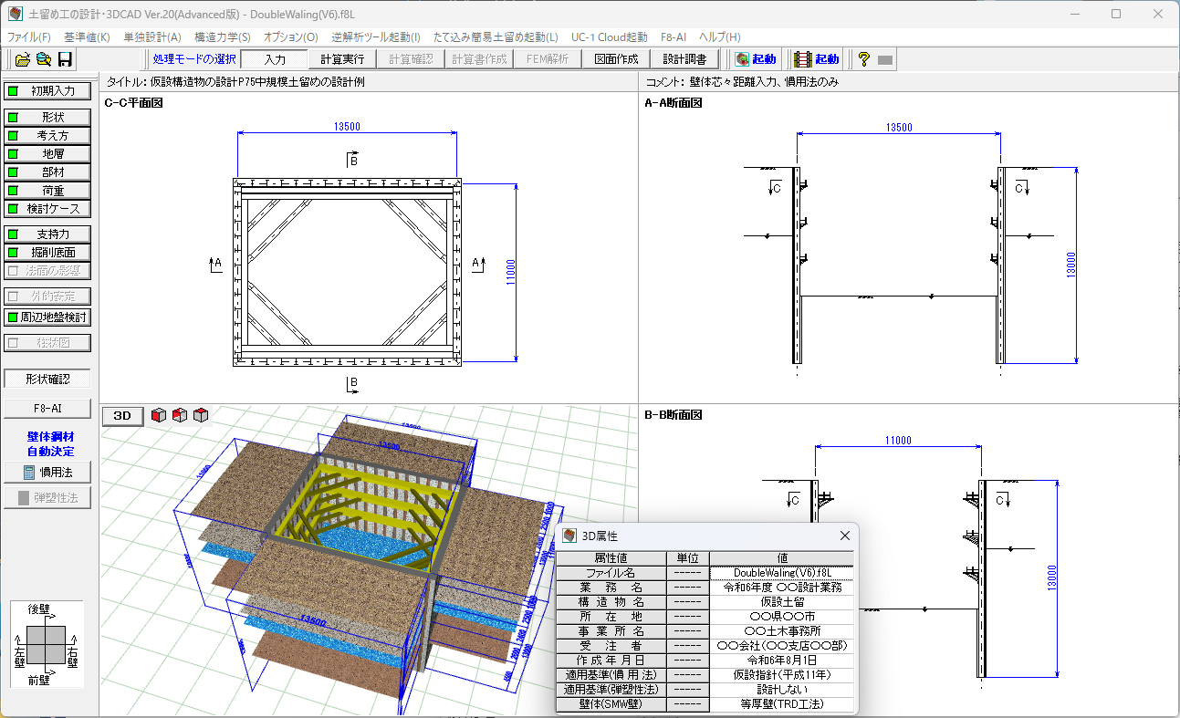The image size is (1180, 718).
Task: Open the 考え方 input button
Action: [x=47, y=136]
